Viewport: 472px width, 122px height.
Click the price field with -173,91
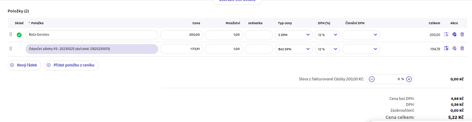click(181, 49)
